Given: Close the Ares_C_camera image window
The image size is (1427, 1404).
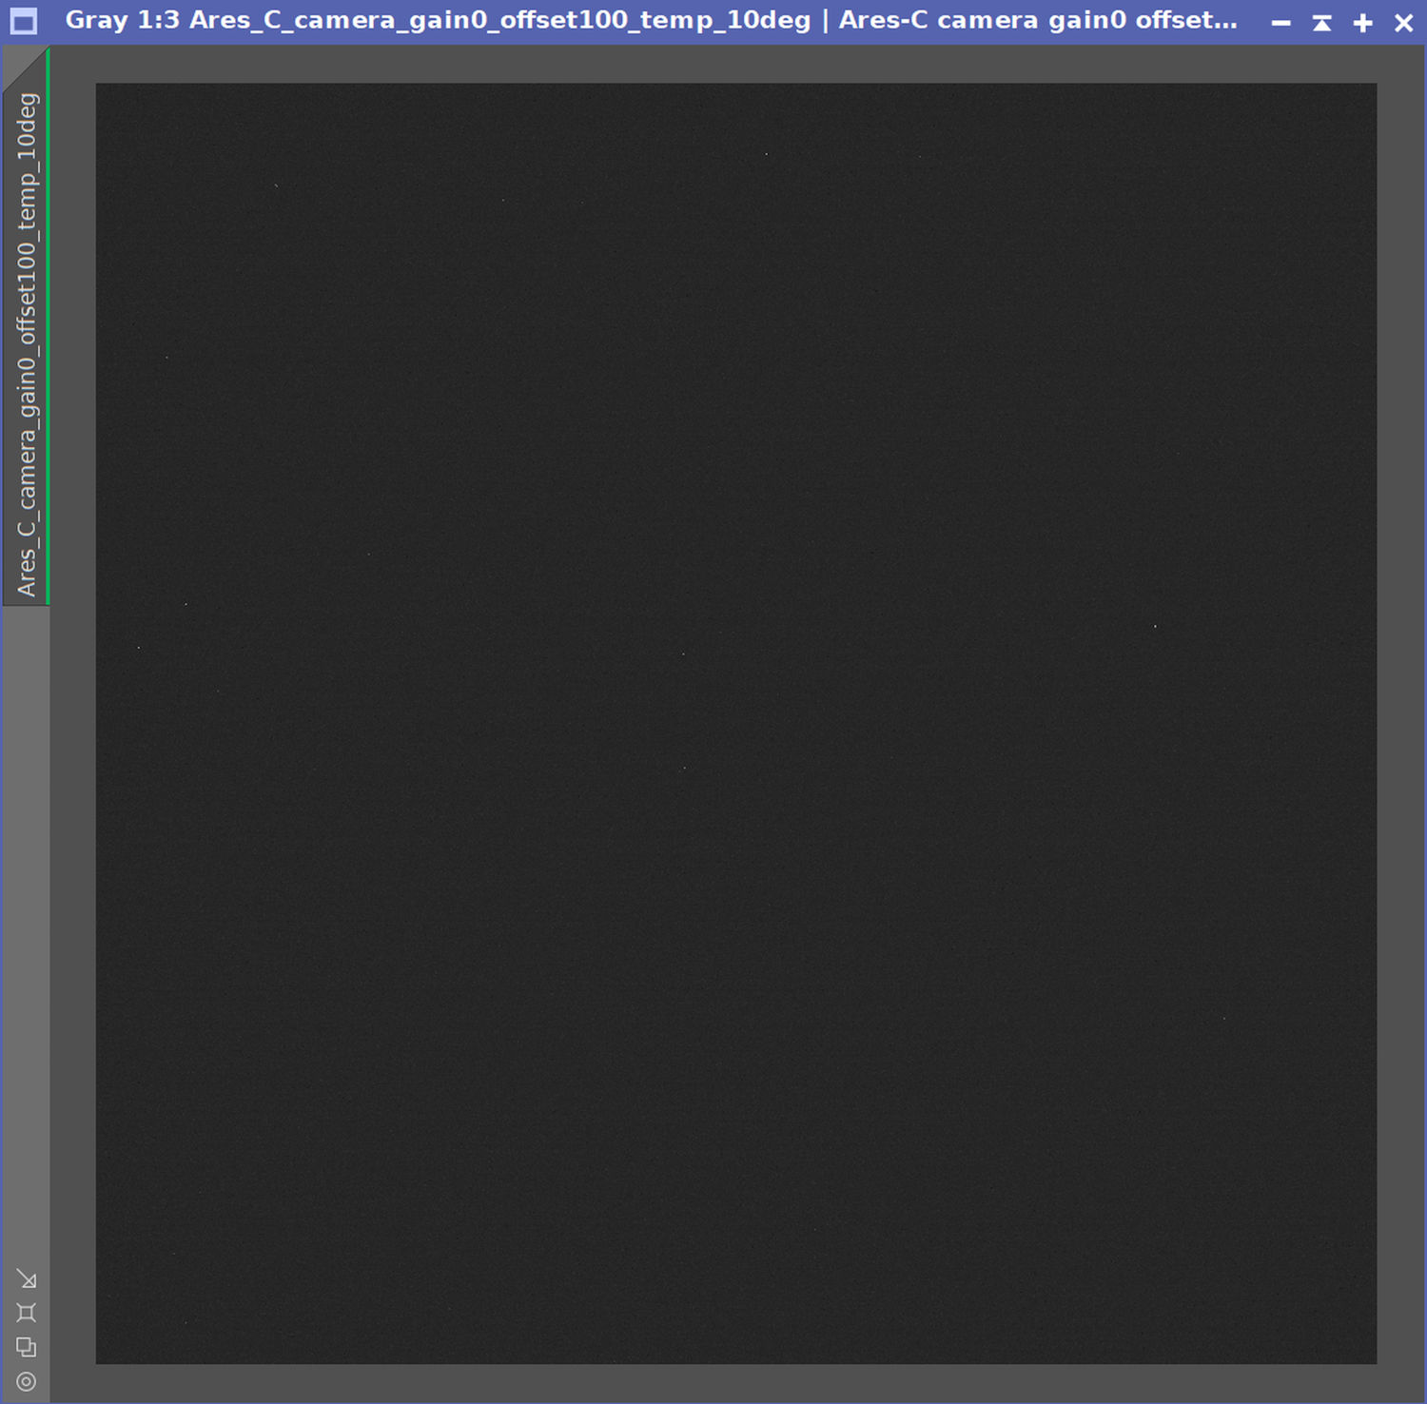Looking at the screenshot, I should click(x=1403, y=22).
